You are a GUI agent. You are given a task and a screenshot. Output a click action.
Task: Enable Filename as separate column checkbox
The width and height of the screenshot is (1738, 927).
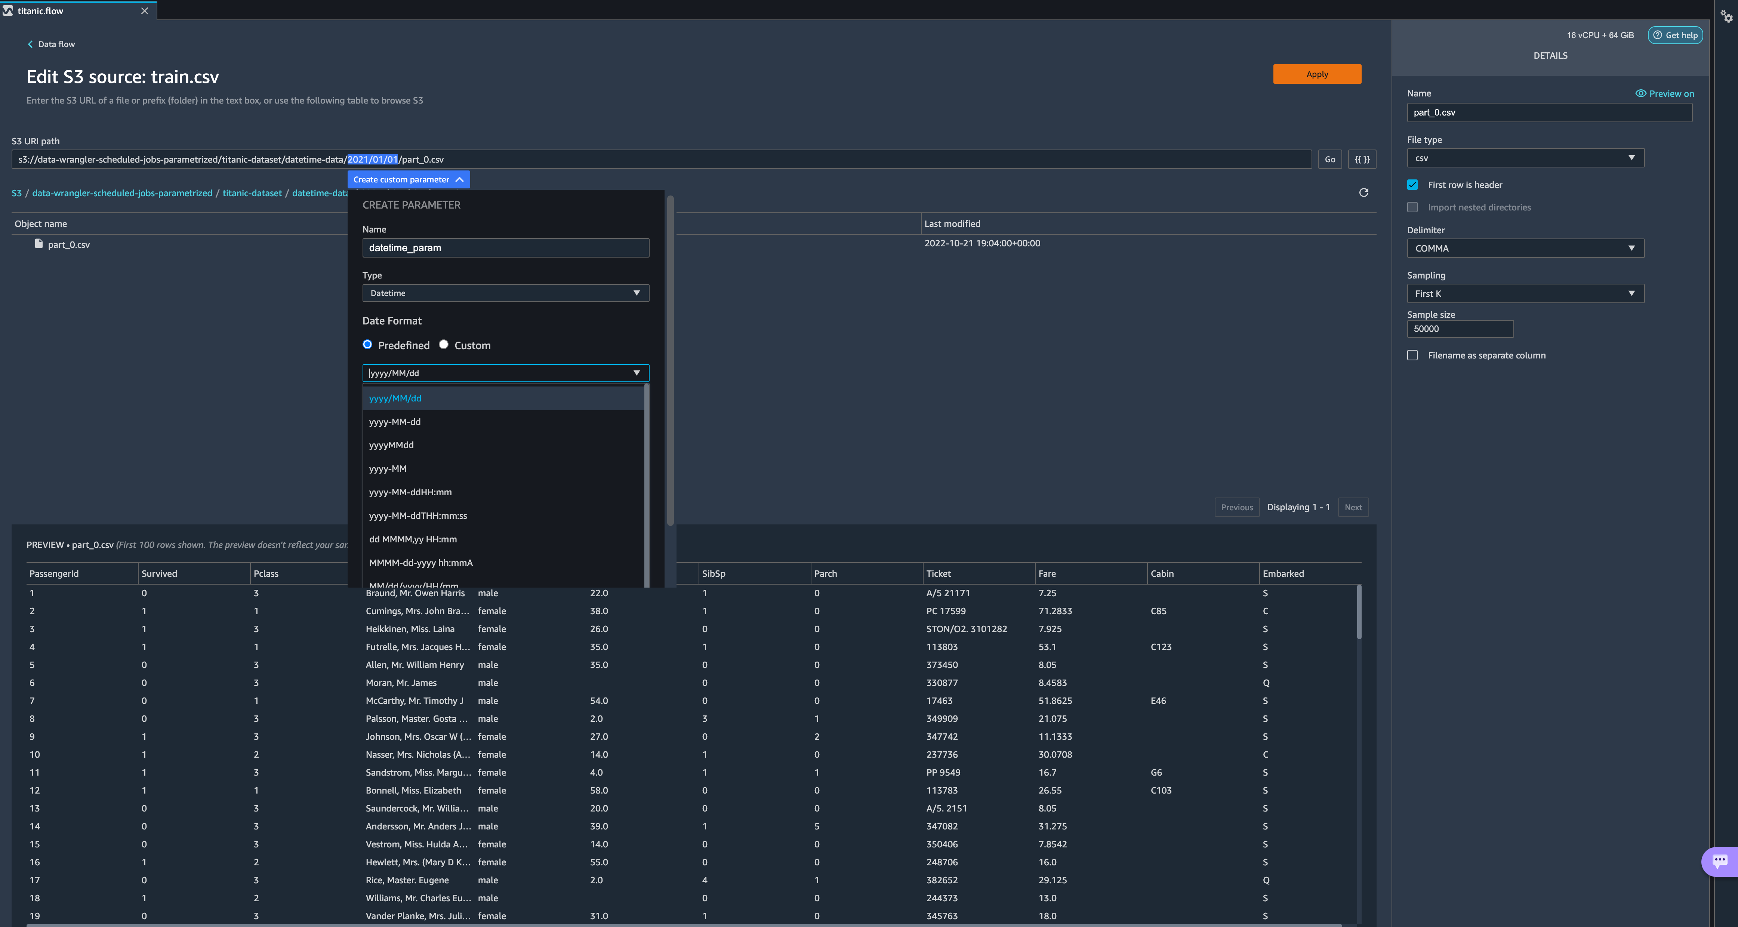click(x=1412, y=355)
